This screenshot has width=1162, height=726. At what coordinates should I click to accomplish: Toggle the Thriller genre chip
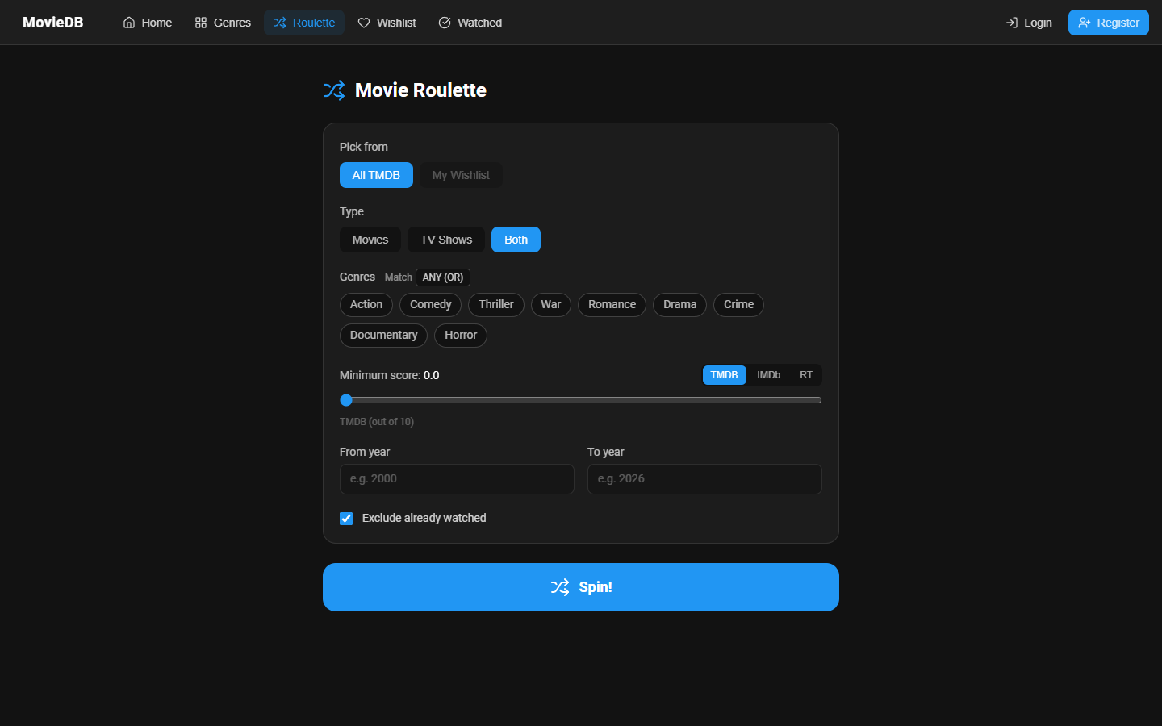(x=496, y=305)
